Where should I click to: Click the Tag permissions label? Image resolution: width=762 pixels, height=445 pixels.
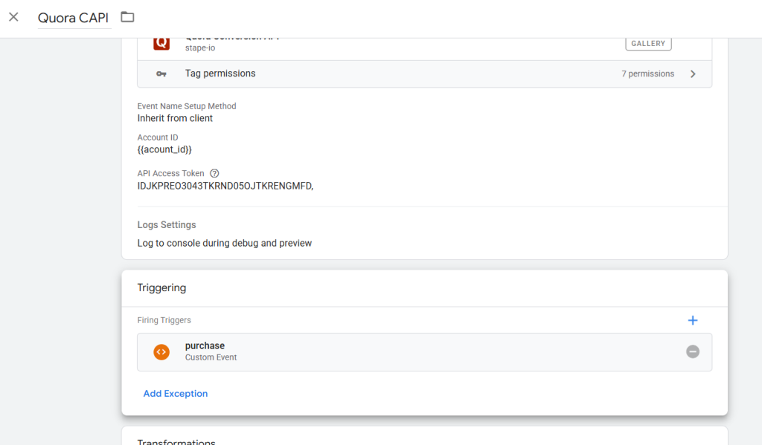220,74
